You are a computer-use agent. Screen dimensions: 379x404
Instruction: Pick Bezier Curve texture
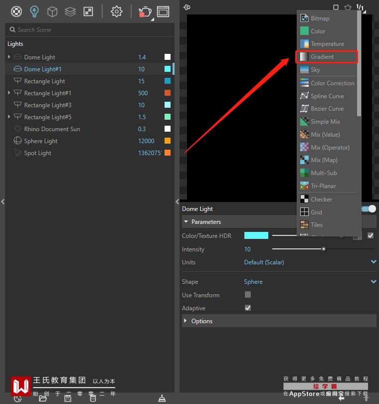pyautogui.click(x=327, y=108)
